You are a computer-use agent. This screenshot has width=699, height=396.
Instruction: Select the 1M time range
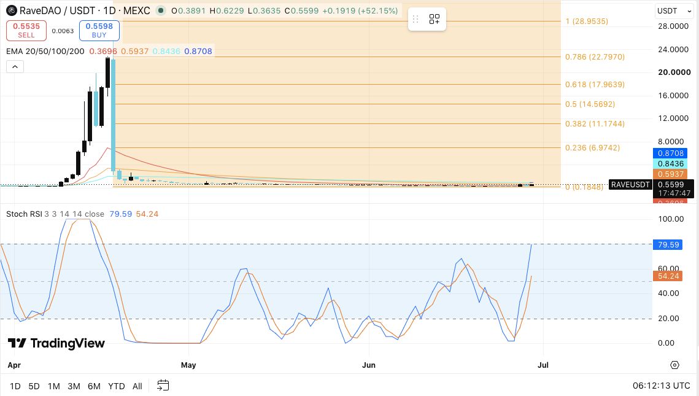(54, 386)
